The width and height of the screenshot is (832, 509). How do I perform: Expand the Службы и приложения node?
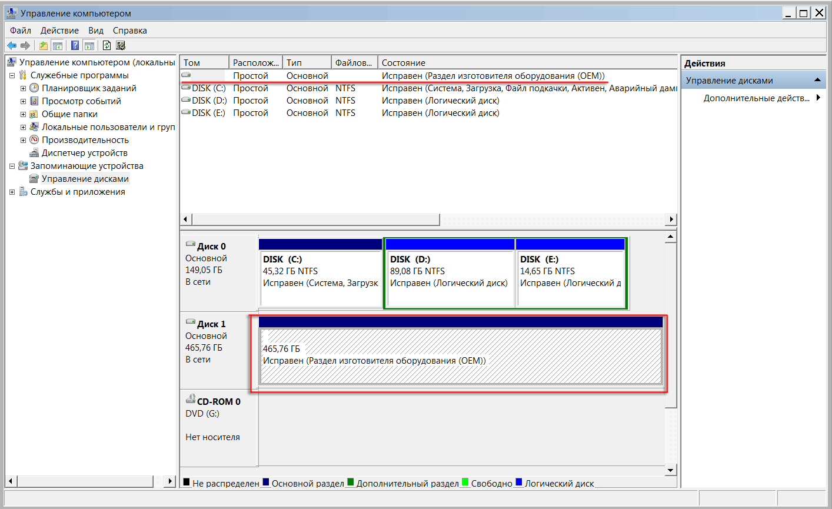point(12,192)
